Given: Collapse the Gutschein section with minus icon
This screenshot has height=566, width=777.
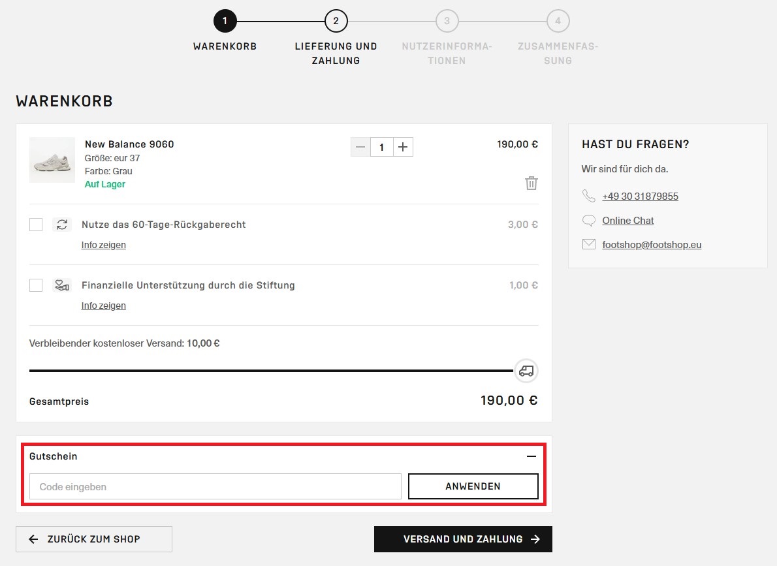Looking at the screenshot, I should [x=531, y=456].
